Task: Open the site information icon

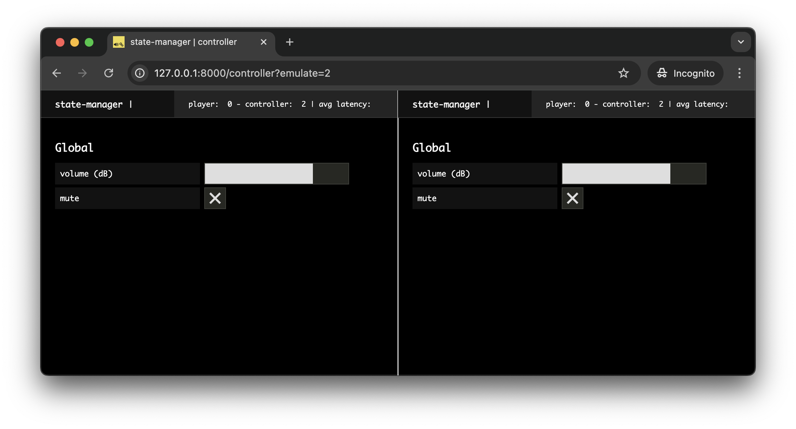Action: (140, 73)
